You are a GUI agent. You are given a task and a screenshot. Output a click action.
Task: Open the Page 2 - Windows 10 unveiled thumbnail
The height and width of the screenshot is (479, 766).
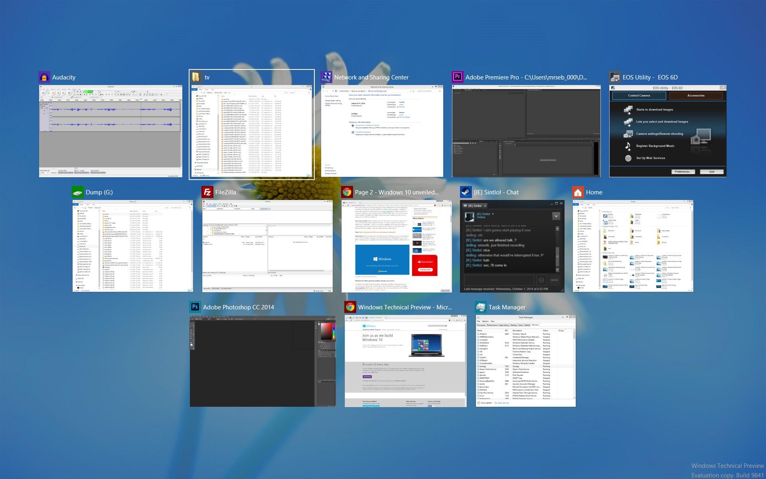pos(397,246)
